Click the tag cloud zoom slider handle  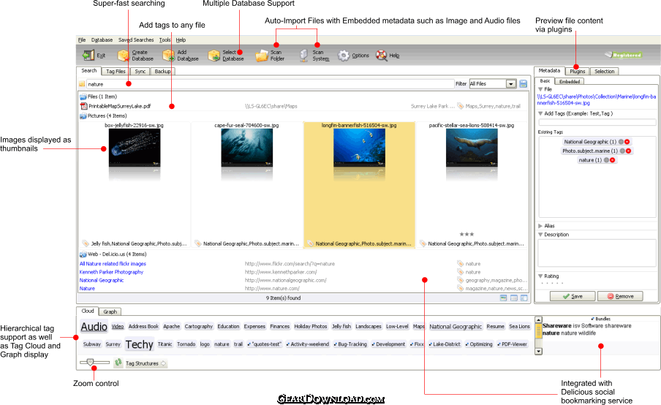(90, 362)
